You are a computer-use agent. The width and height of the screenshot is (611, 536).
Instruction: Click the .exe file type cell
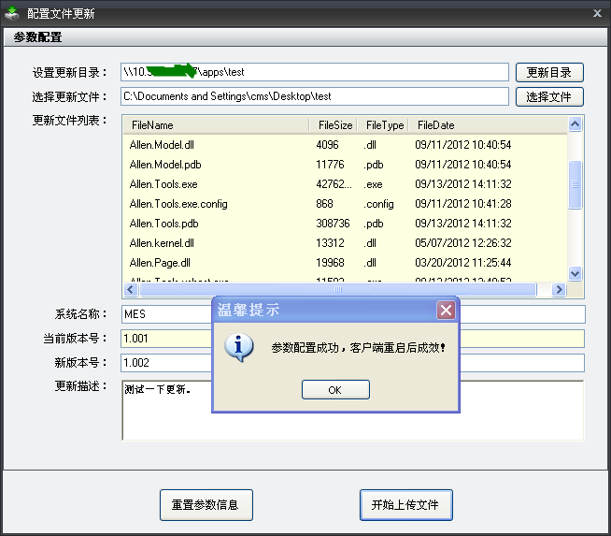[373, 184]
